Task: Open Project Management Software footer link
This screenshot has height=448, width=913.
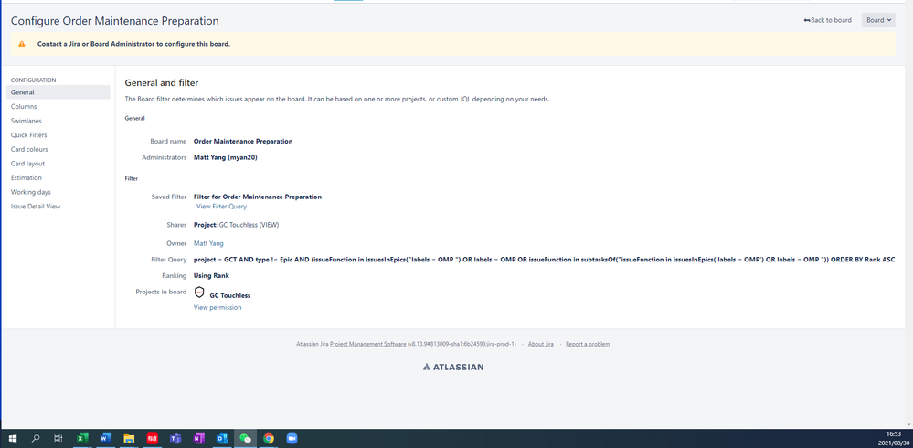Action: (x=368, y=344)
